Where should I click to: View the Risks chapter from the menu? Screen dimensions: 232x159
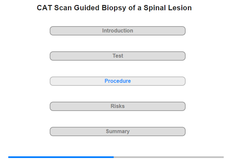point(118,106)
